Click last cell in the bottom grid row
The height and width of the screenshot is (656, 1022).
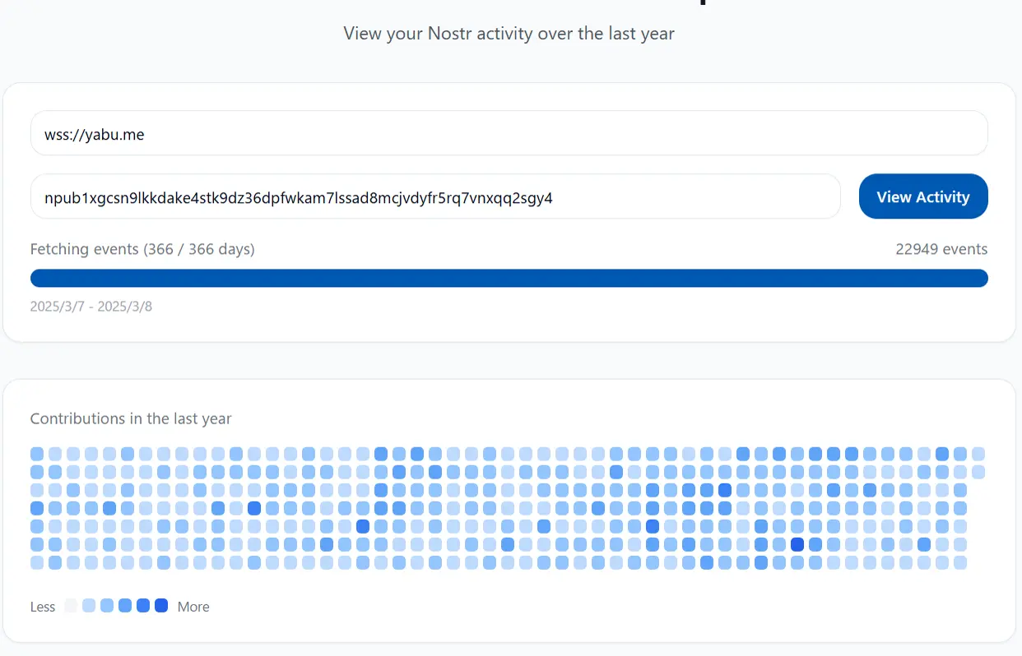960,562
